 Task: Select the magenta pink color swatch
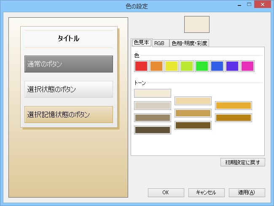point(247,66)
